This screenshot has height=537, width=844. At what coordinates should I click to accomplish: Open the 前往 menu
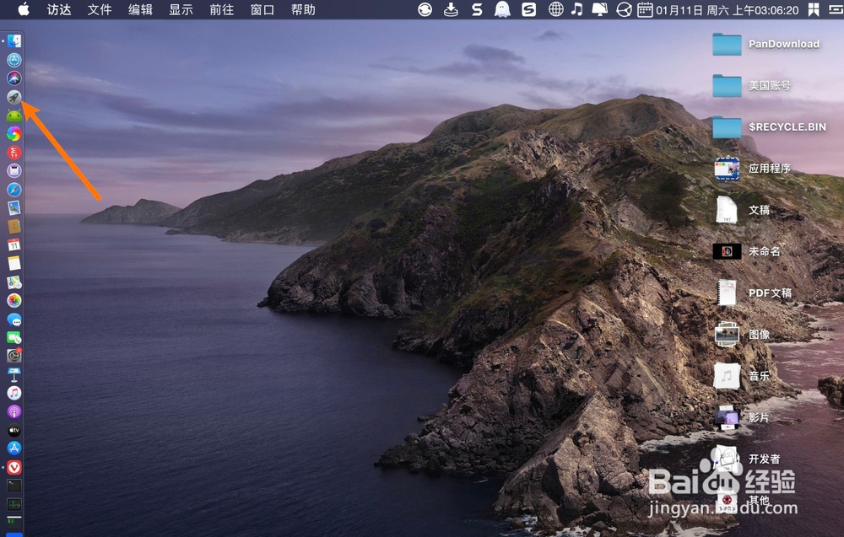tap(222, 9)
